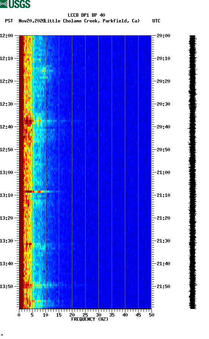Click the 20:30 UTC time label
This screenshot has height=339, width=209.
point(164,104)
